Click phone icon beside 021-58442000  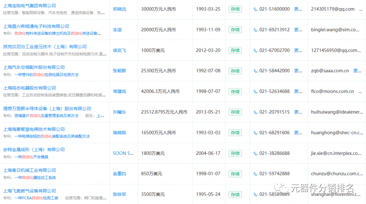point(256,71)
